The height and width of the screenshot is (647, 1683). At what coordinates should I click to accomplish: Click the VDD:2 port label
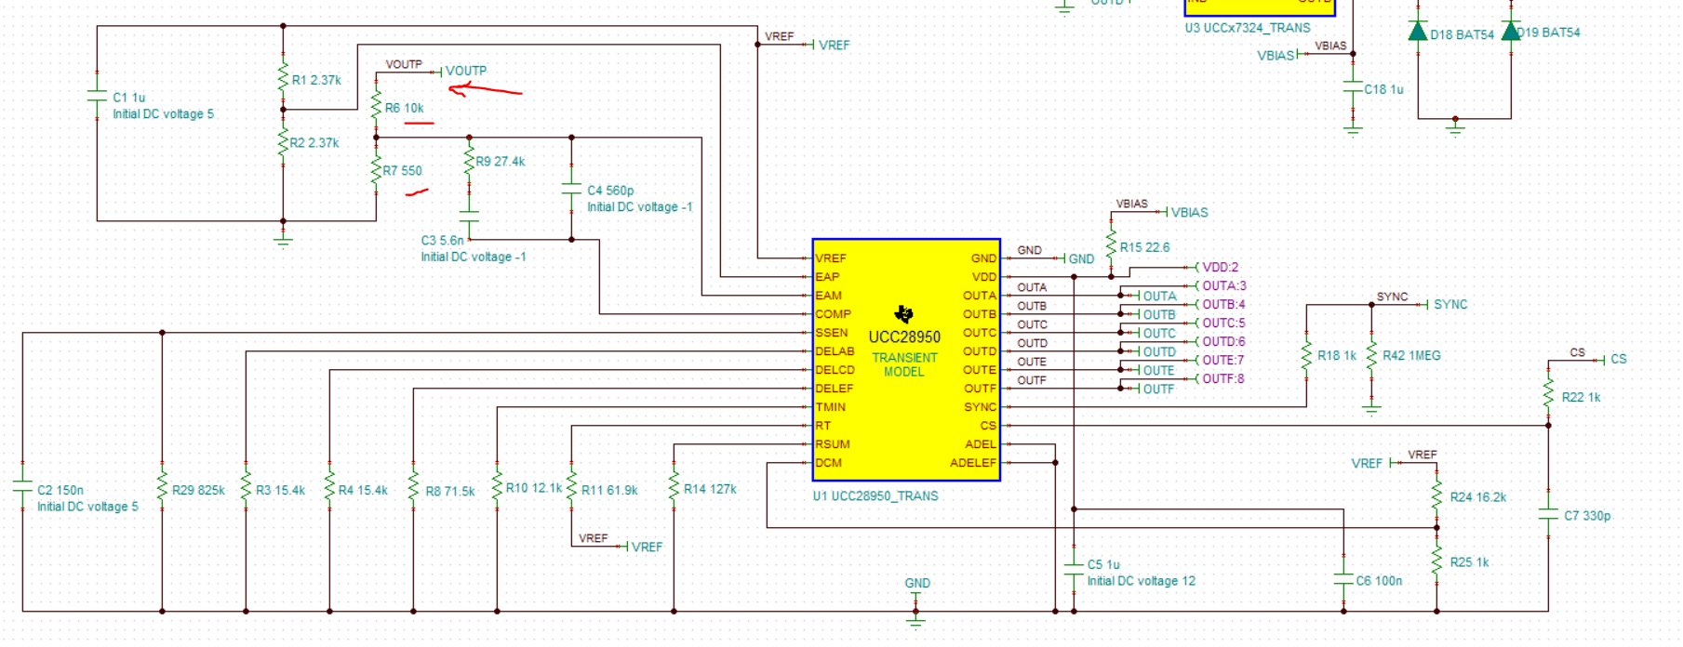tap(1220, 267)
